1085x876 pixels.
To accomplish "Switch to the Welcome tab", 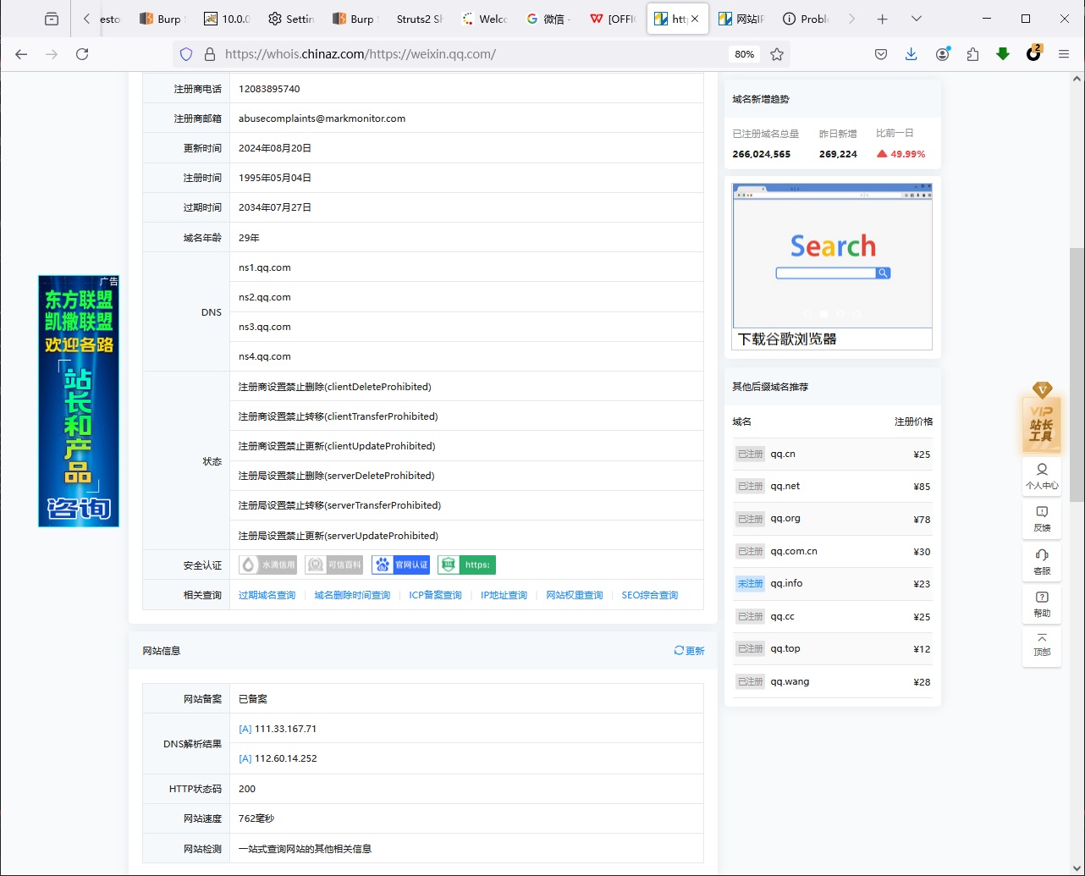I will point(484,19).
